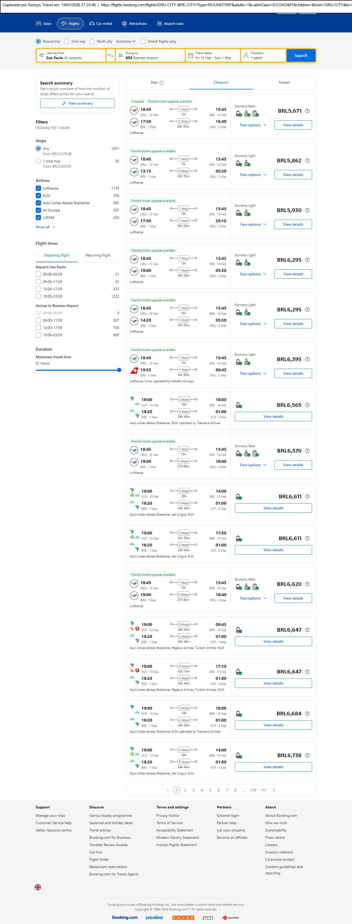Open the Car rental section icon
The width and height of the screenshot is (352, 924).
92,24
